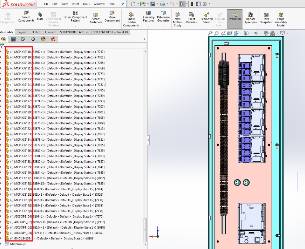The image size is (305, 249).
Task: Expand the MCP X32' 24 tree node
Action: [1, 85]
